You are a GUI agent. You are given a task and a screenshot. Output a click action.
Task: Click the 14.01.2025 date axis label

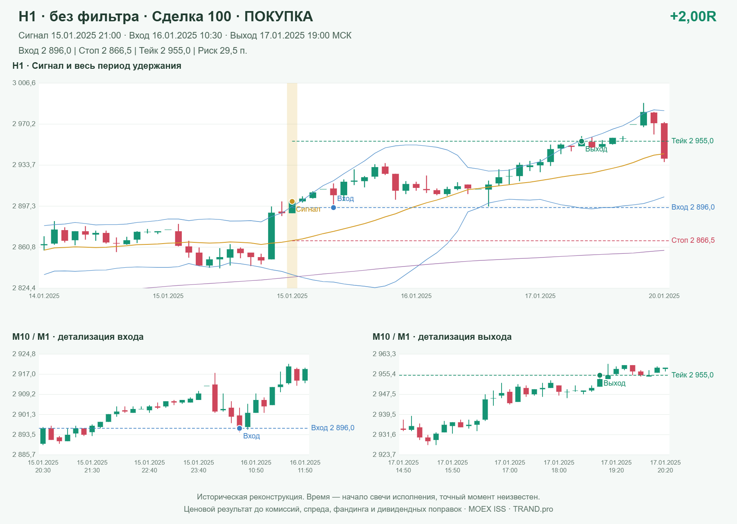(x=44, y=296)
